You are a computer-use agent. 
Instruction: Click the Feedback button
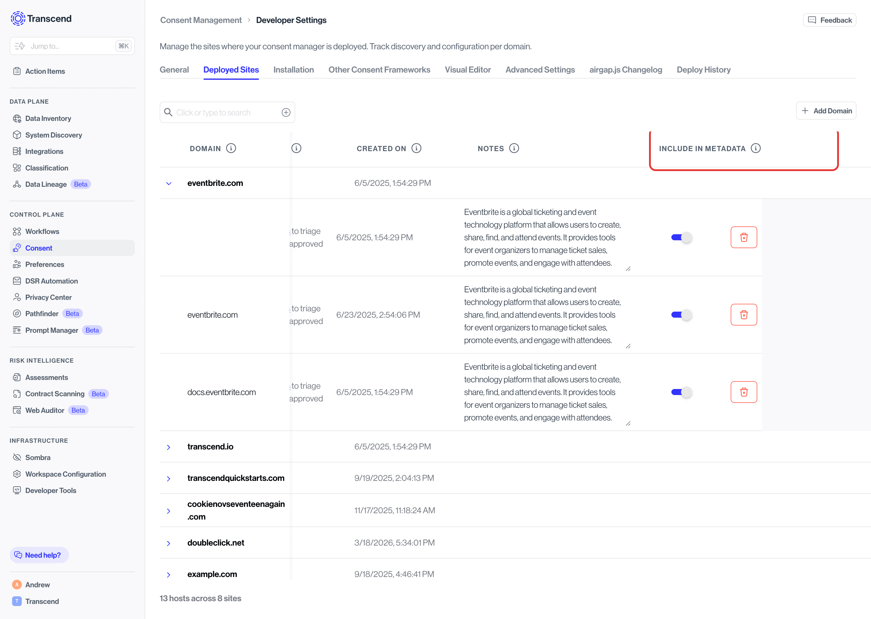click(830, 20)
